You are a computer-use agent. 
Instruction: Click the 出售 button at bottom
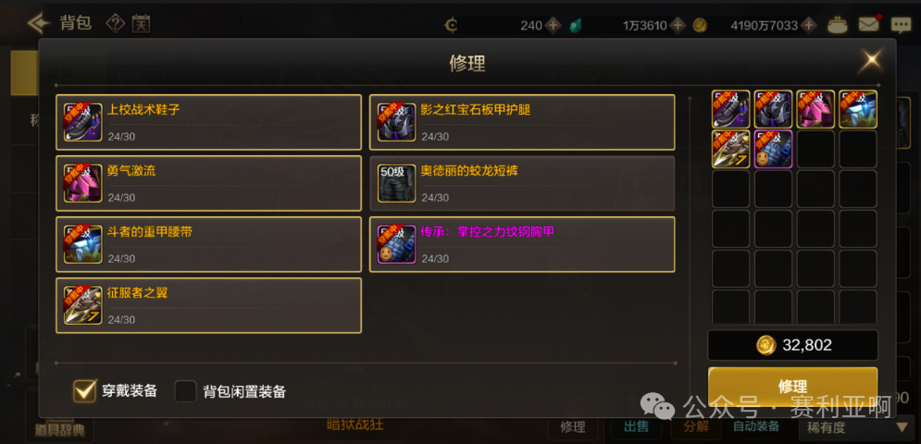coord(638,427)
